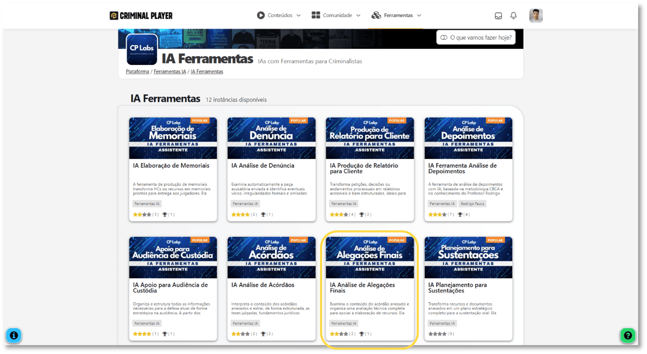Viewport: 647px width, 354px height.
Task: Click the CP Labs logo badge
Action: tap(142, 49)
